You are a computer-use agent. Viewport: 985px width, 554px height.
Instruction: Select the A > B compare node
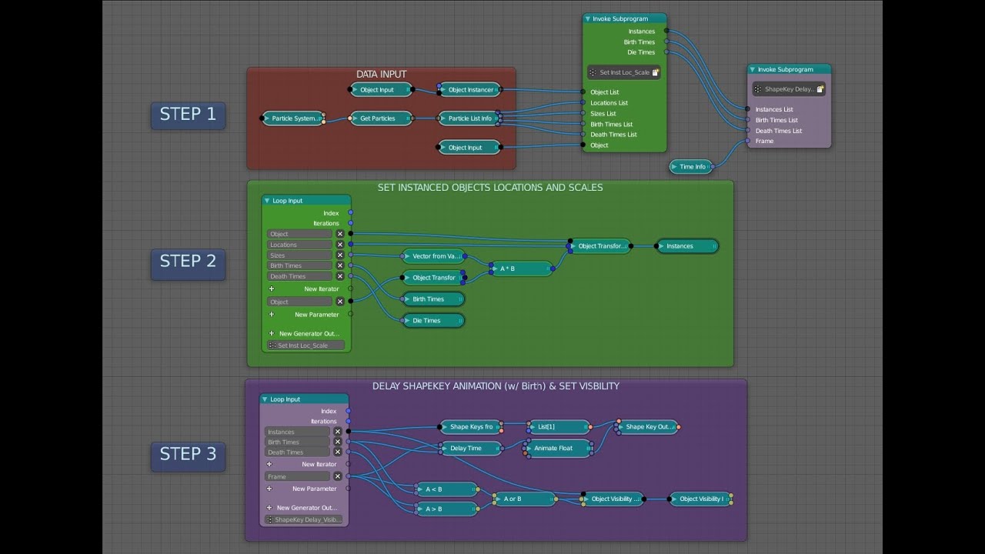(x=447, y=509)
